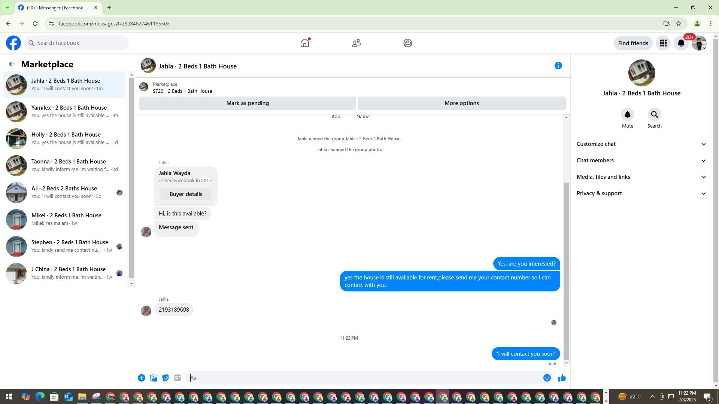This screenshot has width=719, height=404.
Task: Open the tab search dropdown in Chrome
Action: [x=7, y=7]
